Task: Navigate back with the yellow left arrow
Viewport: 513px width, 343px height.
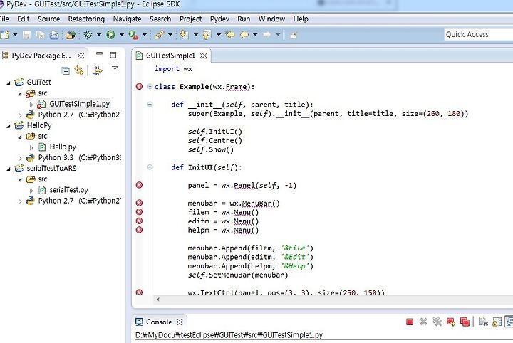Action: point(244,34)
